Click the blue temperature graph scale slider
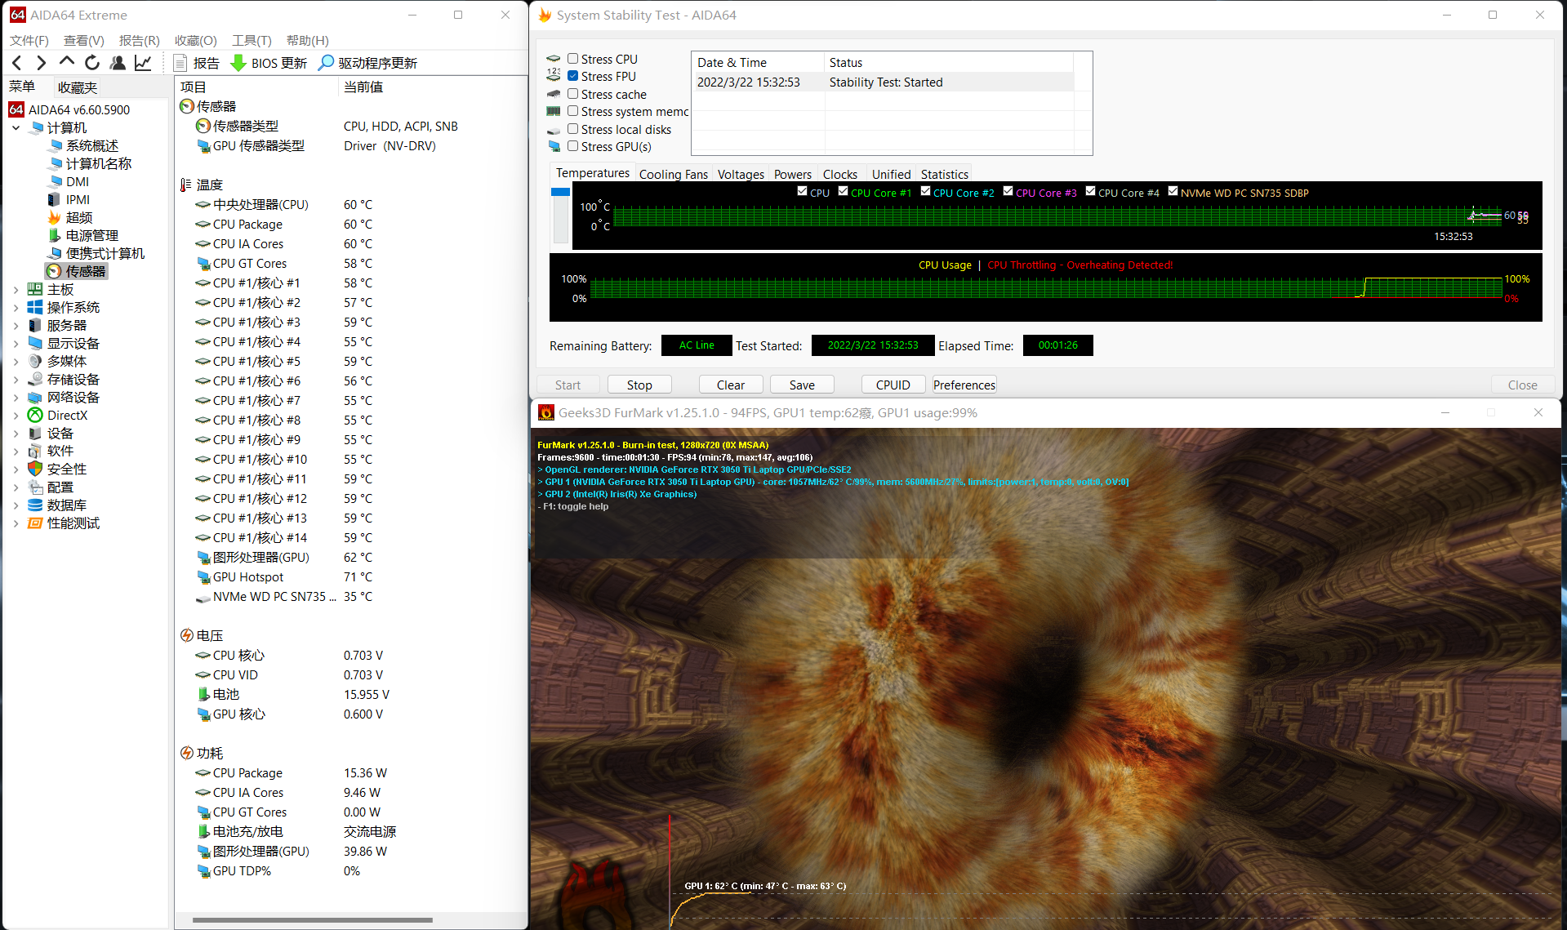 click(x=560, y=192)
